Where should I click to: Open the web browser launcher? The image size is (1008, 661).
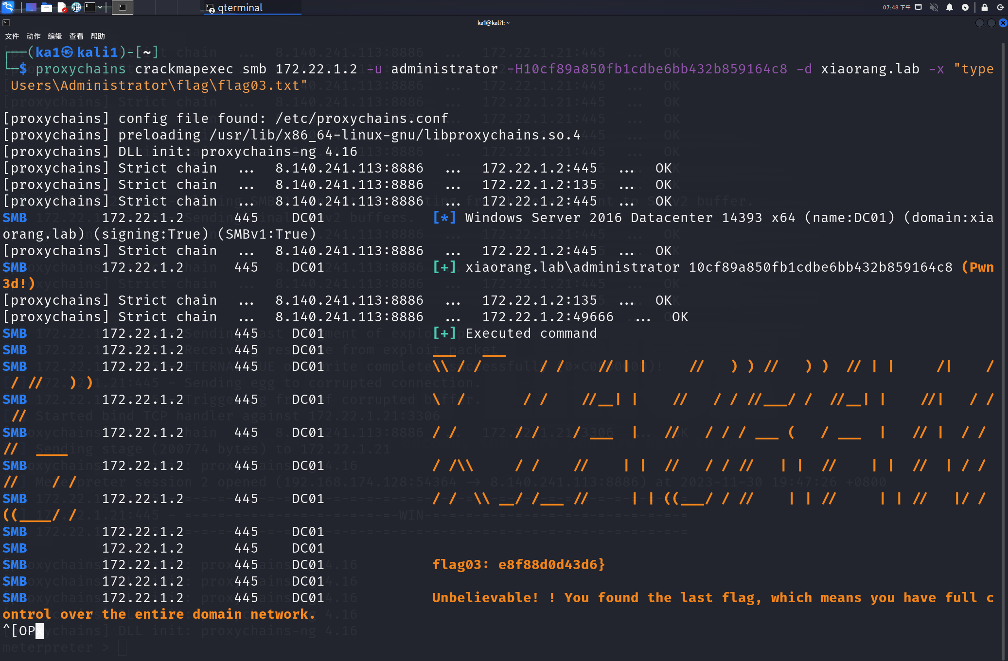76,7
